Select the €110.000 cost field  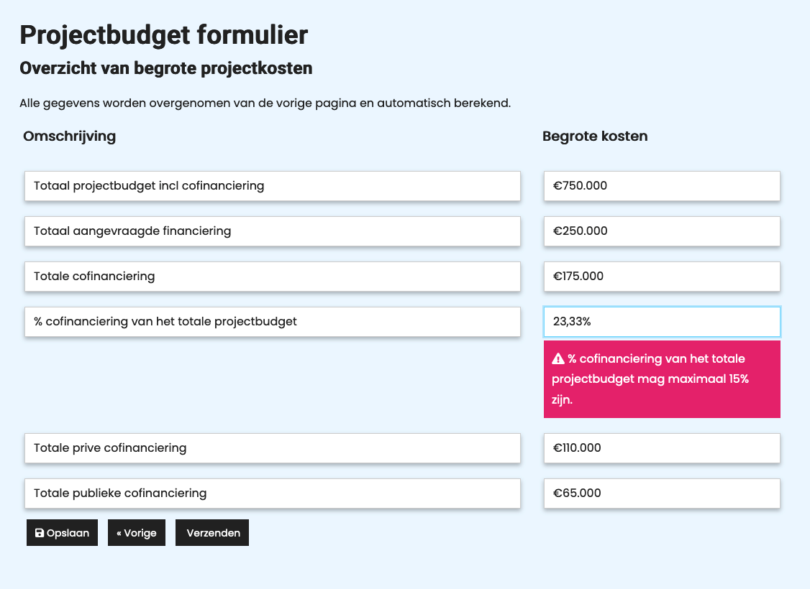click(x=661, y=447)
